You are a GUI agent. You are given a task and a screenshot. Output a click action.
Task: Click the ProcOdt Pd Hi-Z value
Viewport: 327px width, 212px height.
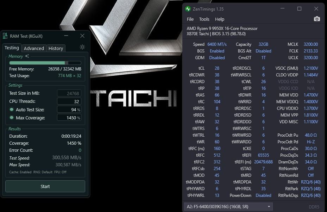click(311, 142)
